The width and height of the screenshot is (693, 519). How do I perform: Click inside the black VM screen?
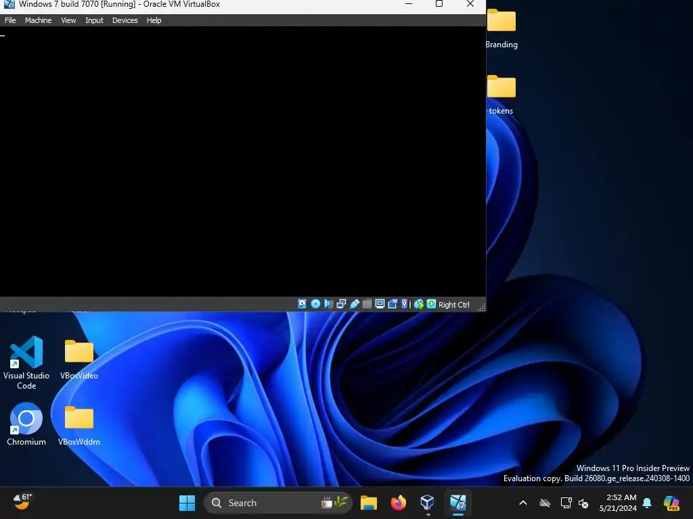[x=243, y=162]
